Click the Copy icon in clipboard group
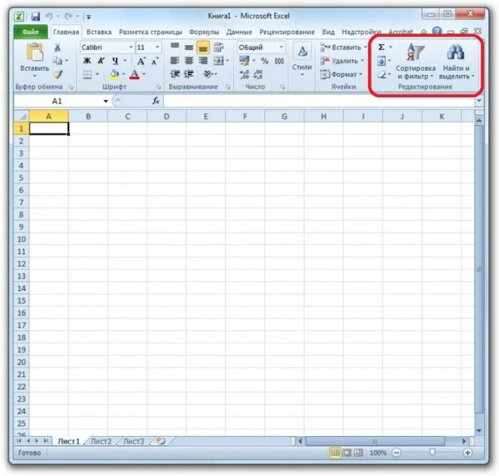The height and width of the screenshot is (476, 499). 57,61
